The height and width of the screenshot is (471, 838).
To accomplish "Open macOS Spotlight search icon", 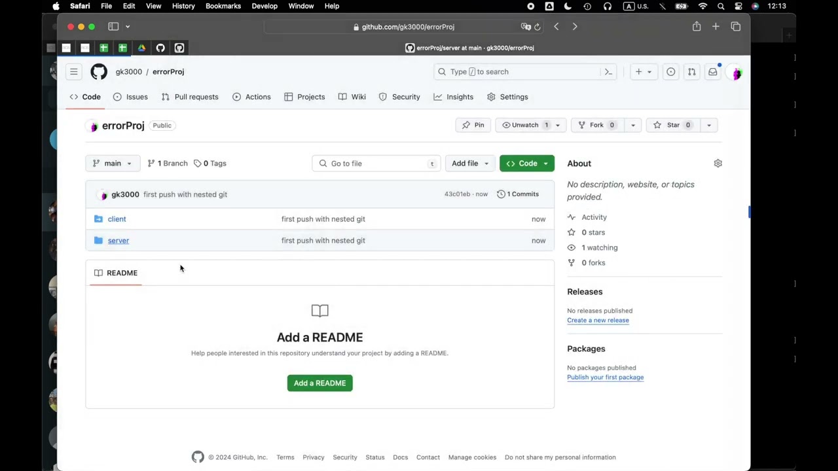I will [x=721, y=6].
